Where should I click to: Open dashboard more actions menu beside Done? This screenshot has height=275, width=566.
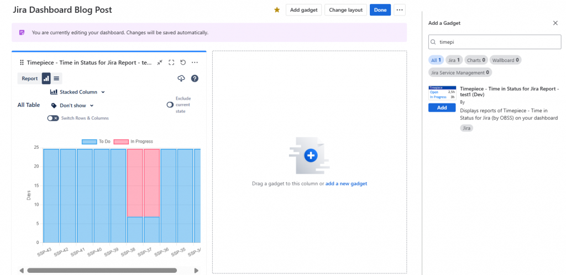tap(400, 10)
